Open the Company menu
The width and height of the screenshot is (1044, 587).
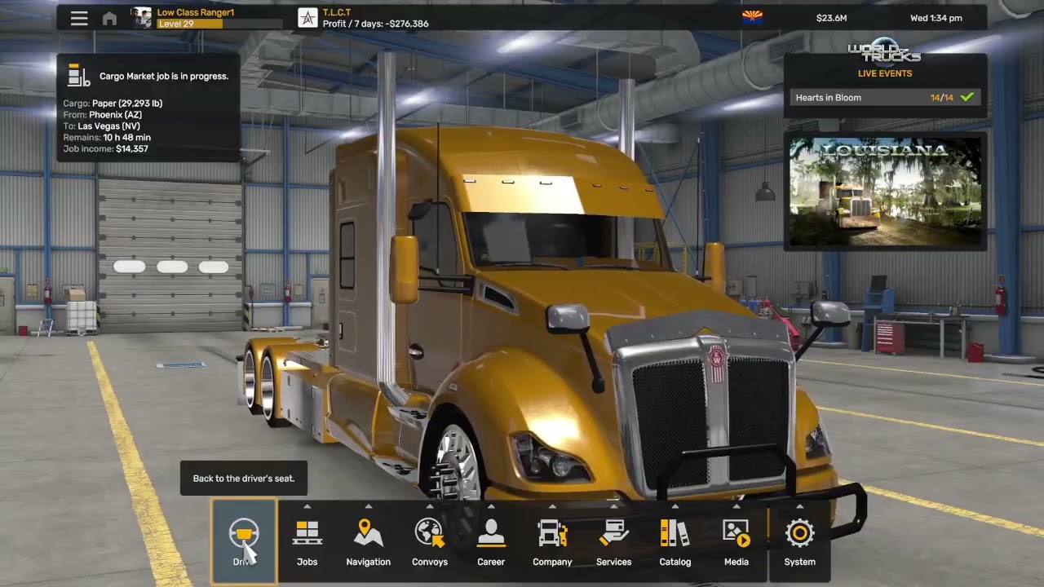point(552,542)
